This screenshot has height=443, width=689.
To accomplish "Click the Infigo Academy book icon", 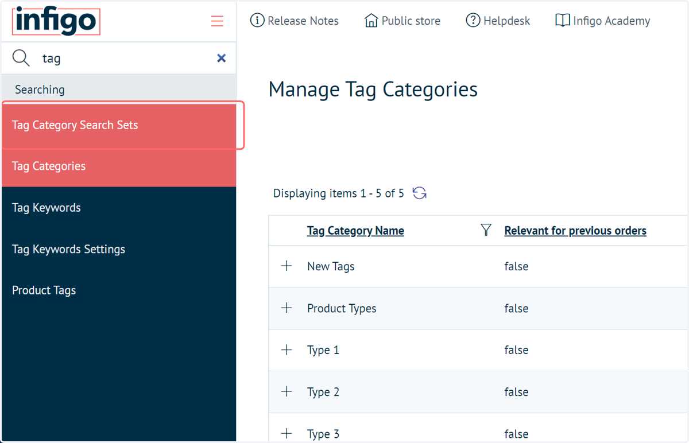I will point(563,21).
